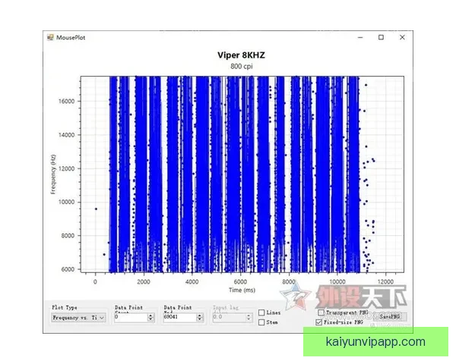Click the 6000 x-axis tick label
Screen dimensions: 456x364
click(x=240, y=281)
